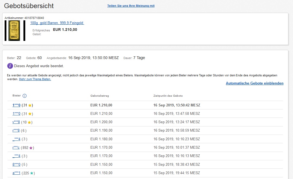Image resolution: width=293 pixels, height=179 pixels.
Task: Click teal star next to bidder a***1
Action: tap(32, 173)
